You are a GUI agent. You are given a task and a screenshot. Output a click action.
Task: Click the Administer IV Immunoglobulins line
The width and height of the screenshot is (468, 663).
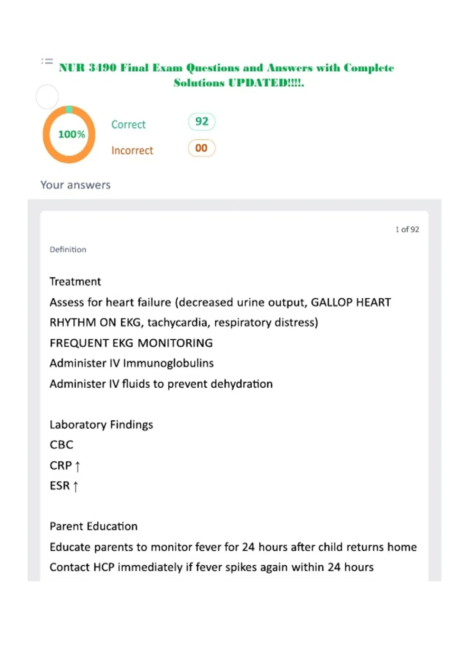[x=132, y=363]
